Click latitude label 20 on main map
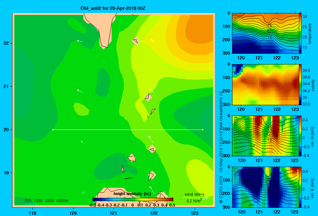Screen dimensions: 318x216 click(x=6, y=130)
